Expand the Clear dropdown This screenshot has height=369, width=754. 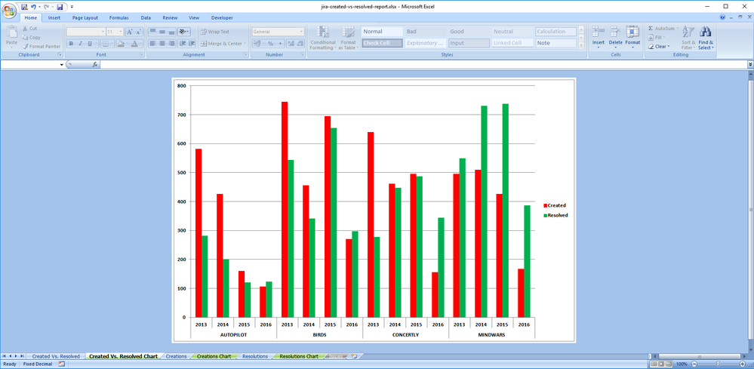[669, 47]
